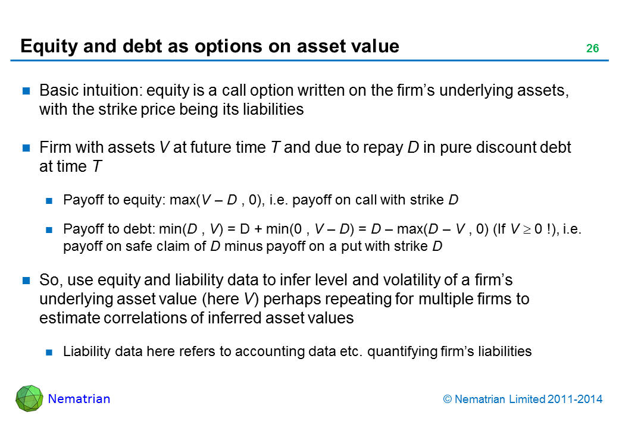Select the slide title "Equity and debt as options on asset value"
The width and height of the screenshot is (619, 428).
pyautogui.click(x=210, y=46)
